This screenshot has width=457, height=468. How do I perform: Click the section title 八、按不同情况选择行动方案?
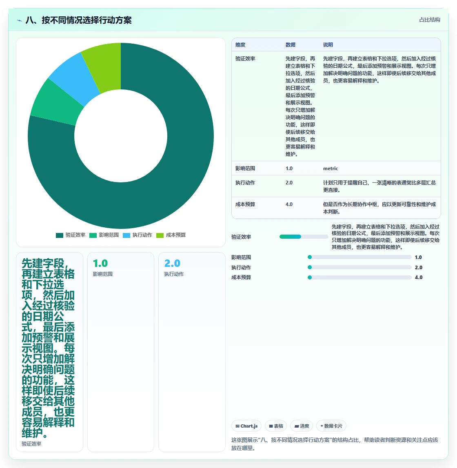click(78, 20)
